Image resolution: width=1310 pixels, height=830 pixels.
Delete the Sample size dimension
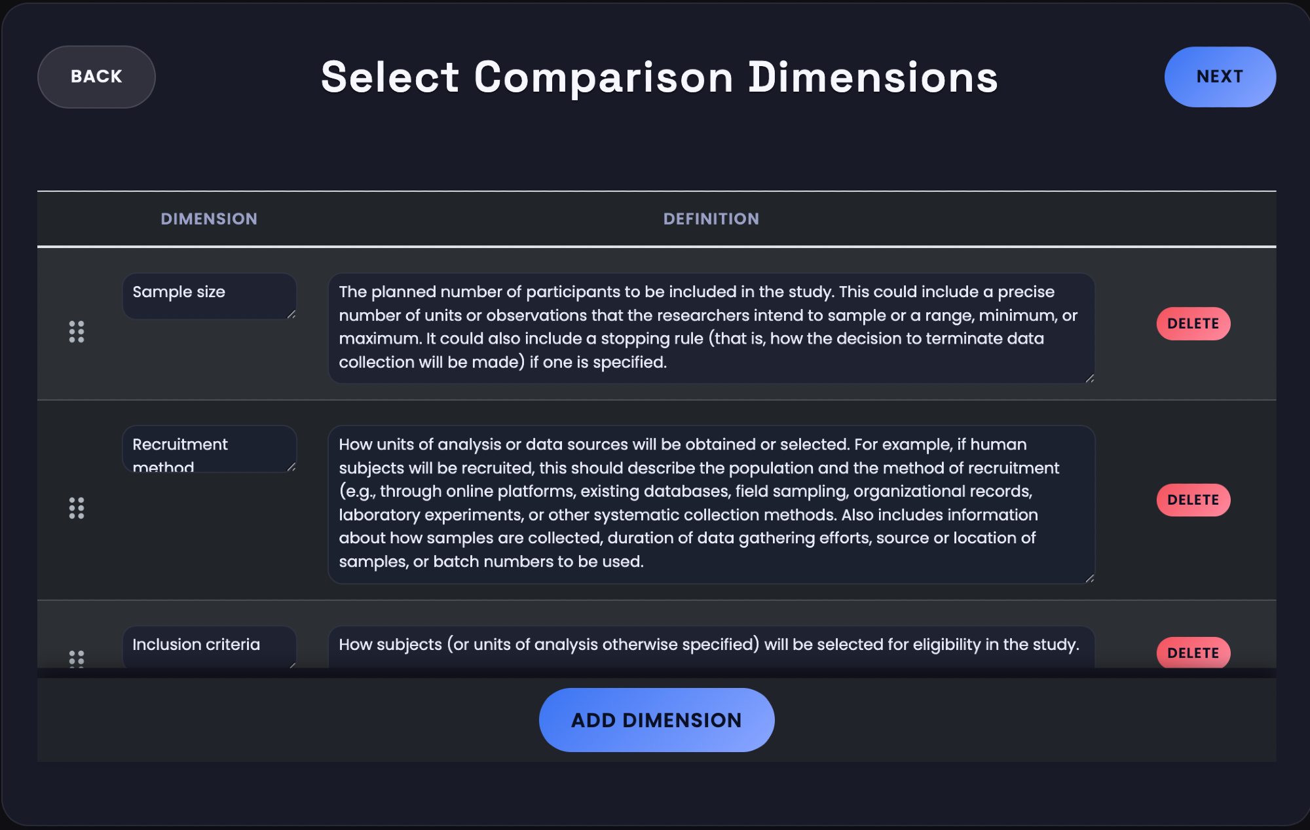1193,323
